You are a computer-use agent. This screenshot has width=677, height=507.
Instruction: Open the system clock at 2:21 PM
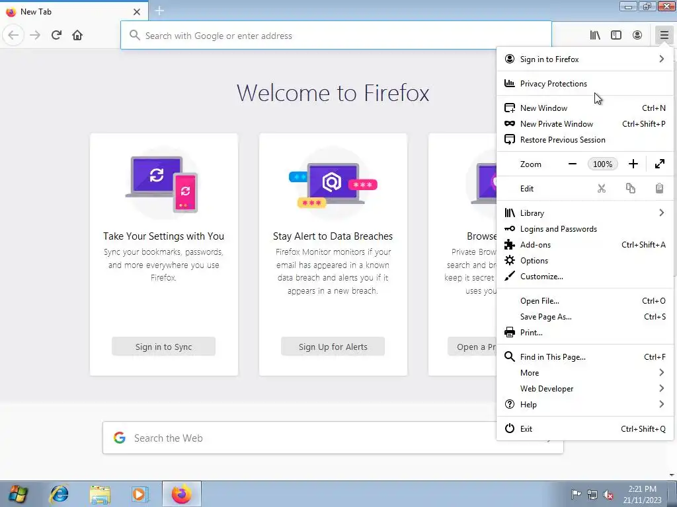point(642,494)
